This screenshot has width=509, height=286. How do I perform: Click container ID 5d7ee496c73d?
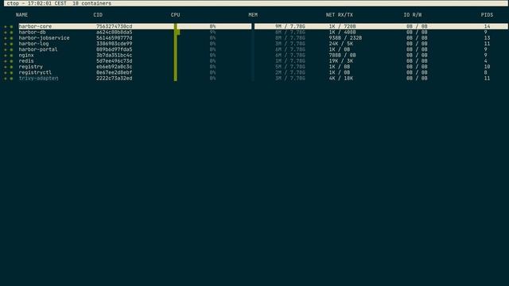pyautogui.click(x=115, y=61)
